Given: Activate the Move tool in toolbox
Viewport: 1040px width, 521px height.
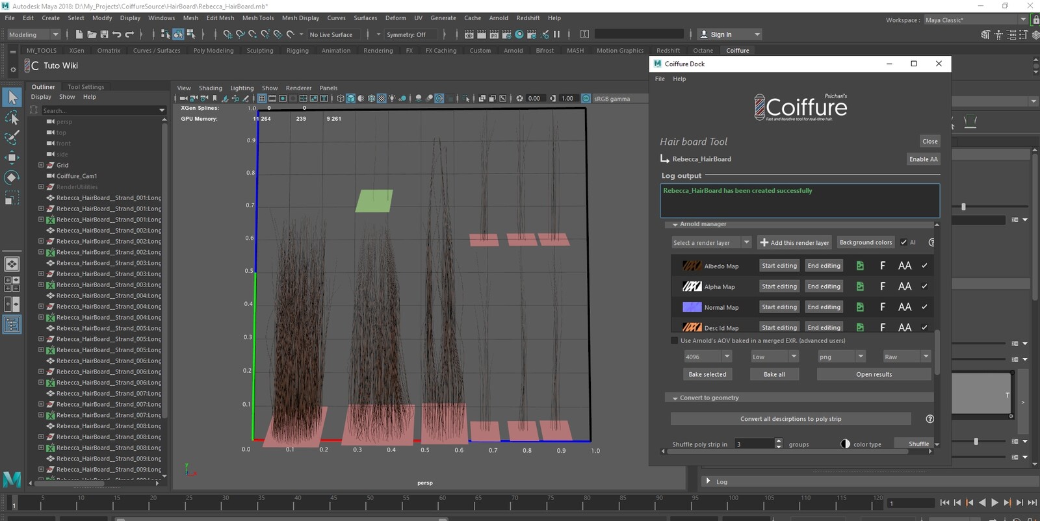Looking at the screenshot, I should click(12, 157).
